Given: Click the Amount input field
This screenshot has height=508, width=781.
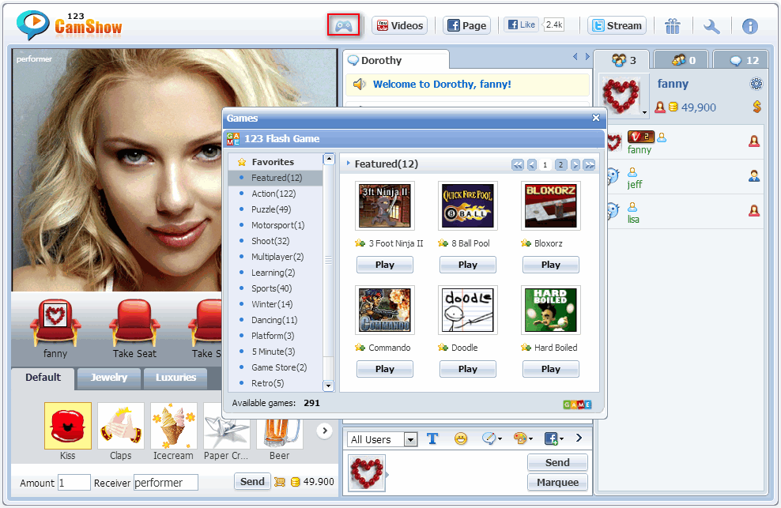Looking at the screenshot, I should pyautogui.click(x=74, y=482).
